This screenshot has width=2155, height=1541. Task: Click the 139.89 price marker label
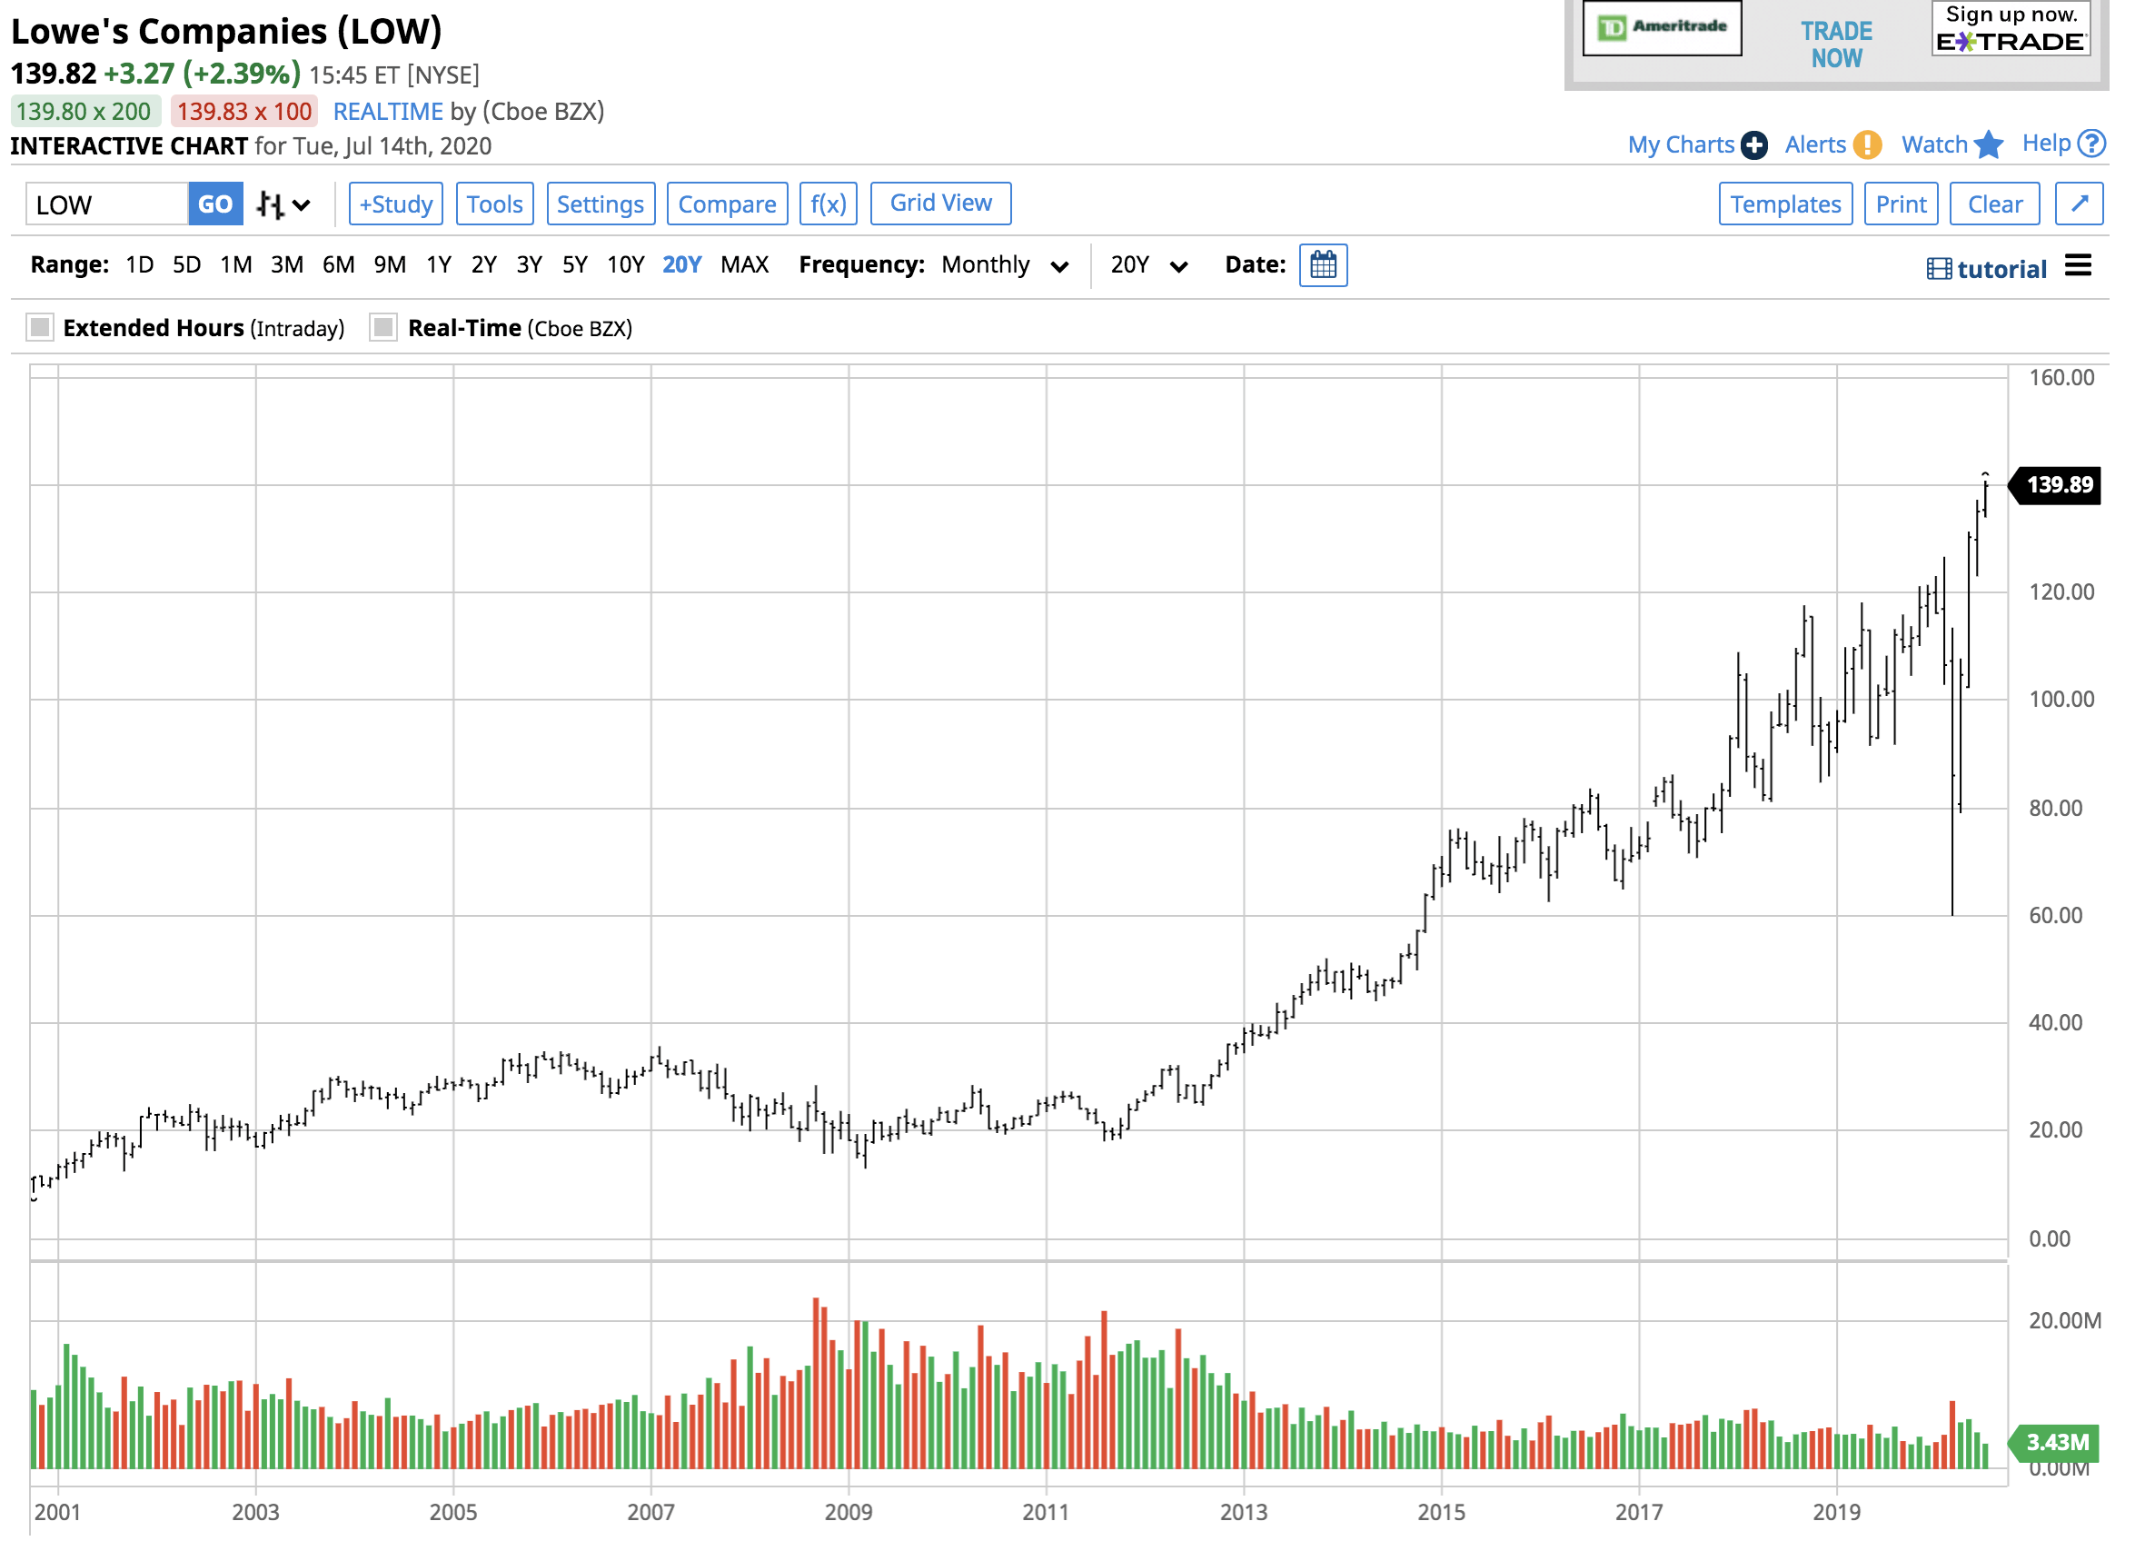2055,485
